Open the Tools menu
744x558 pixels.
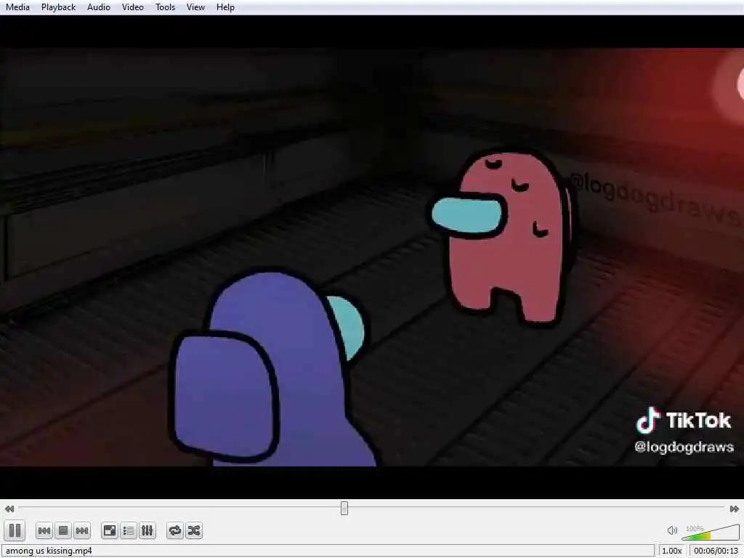(x=165, y=7)
